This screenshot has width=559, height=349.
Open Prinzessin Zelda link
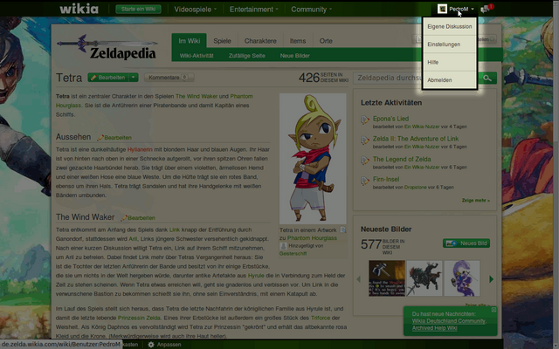[139, 318]
